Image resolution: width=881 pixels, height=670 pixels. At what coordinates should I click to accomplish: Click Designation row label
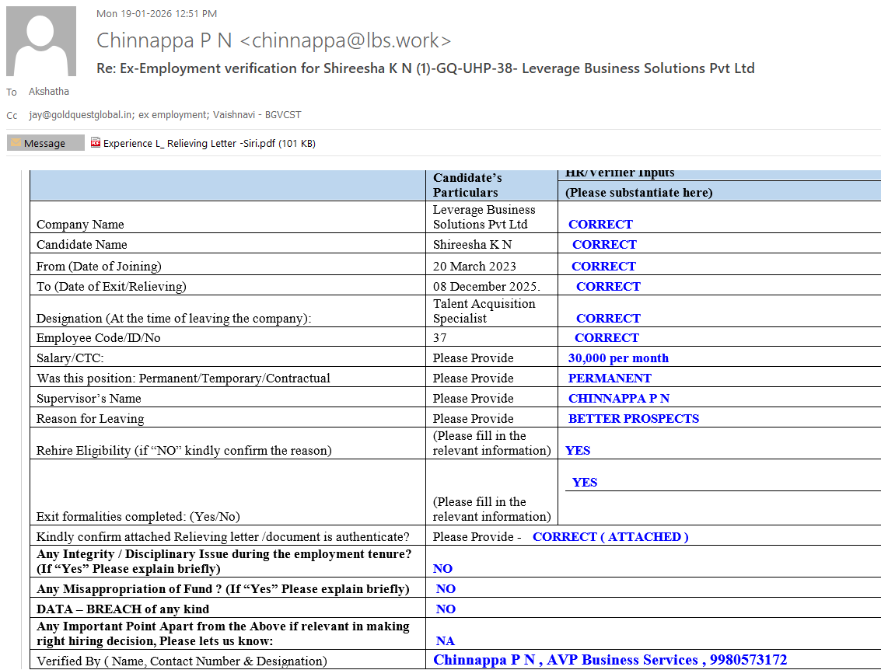pyautogui.click(x=173, y=319)
